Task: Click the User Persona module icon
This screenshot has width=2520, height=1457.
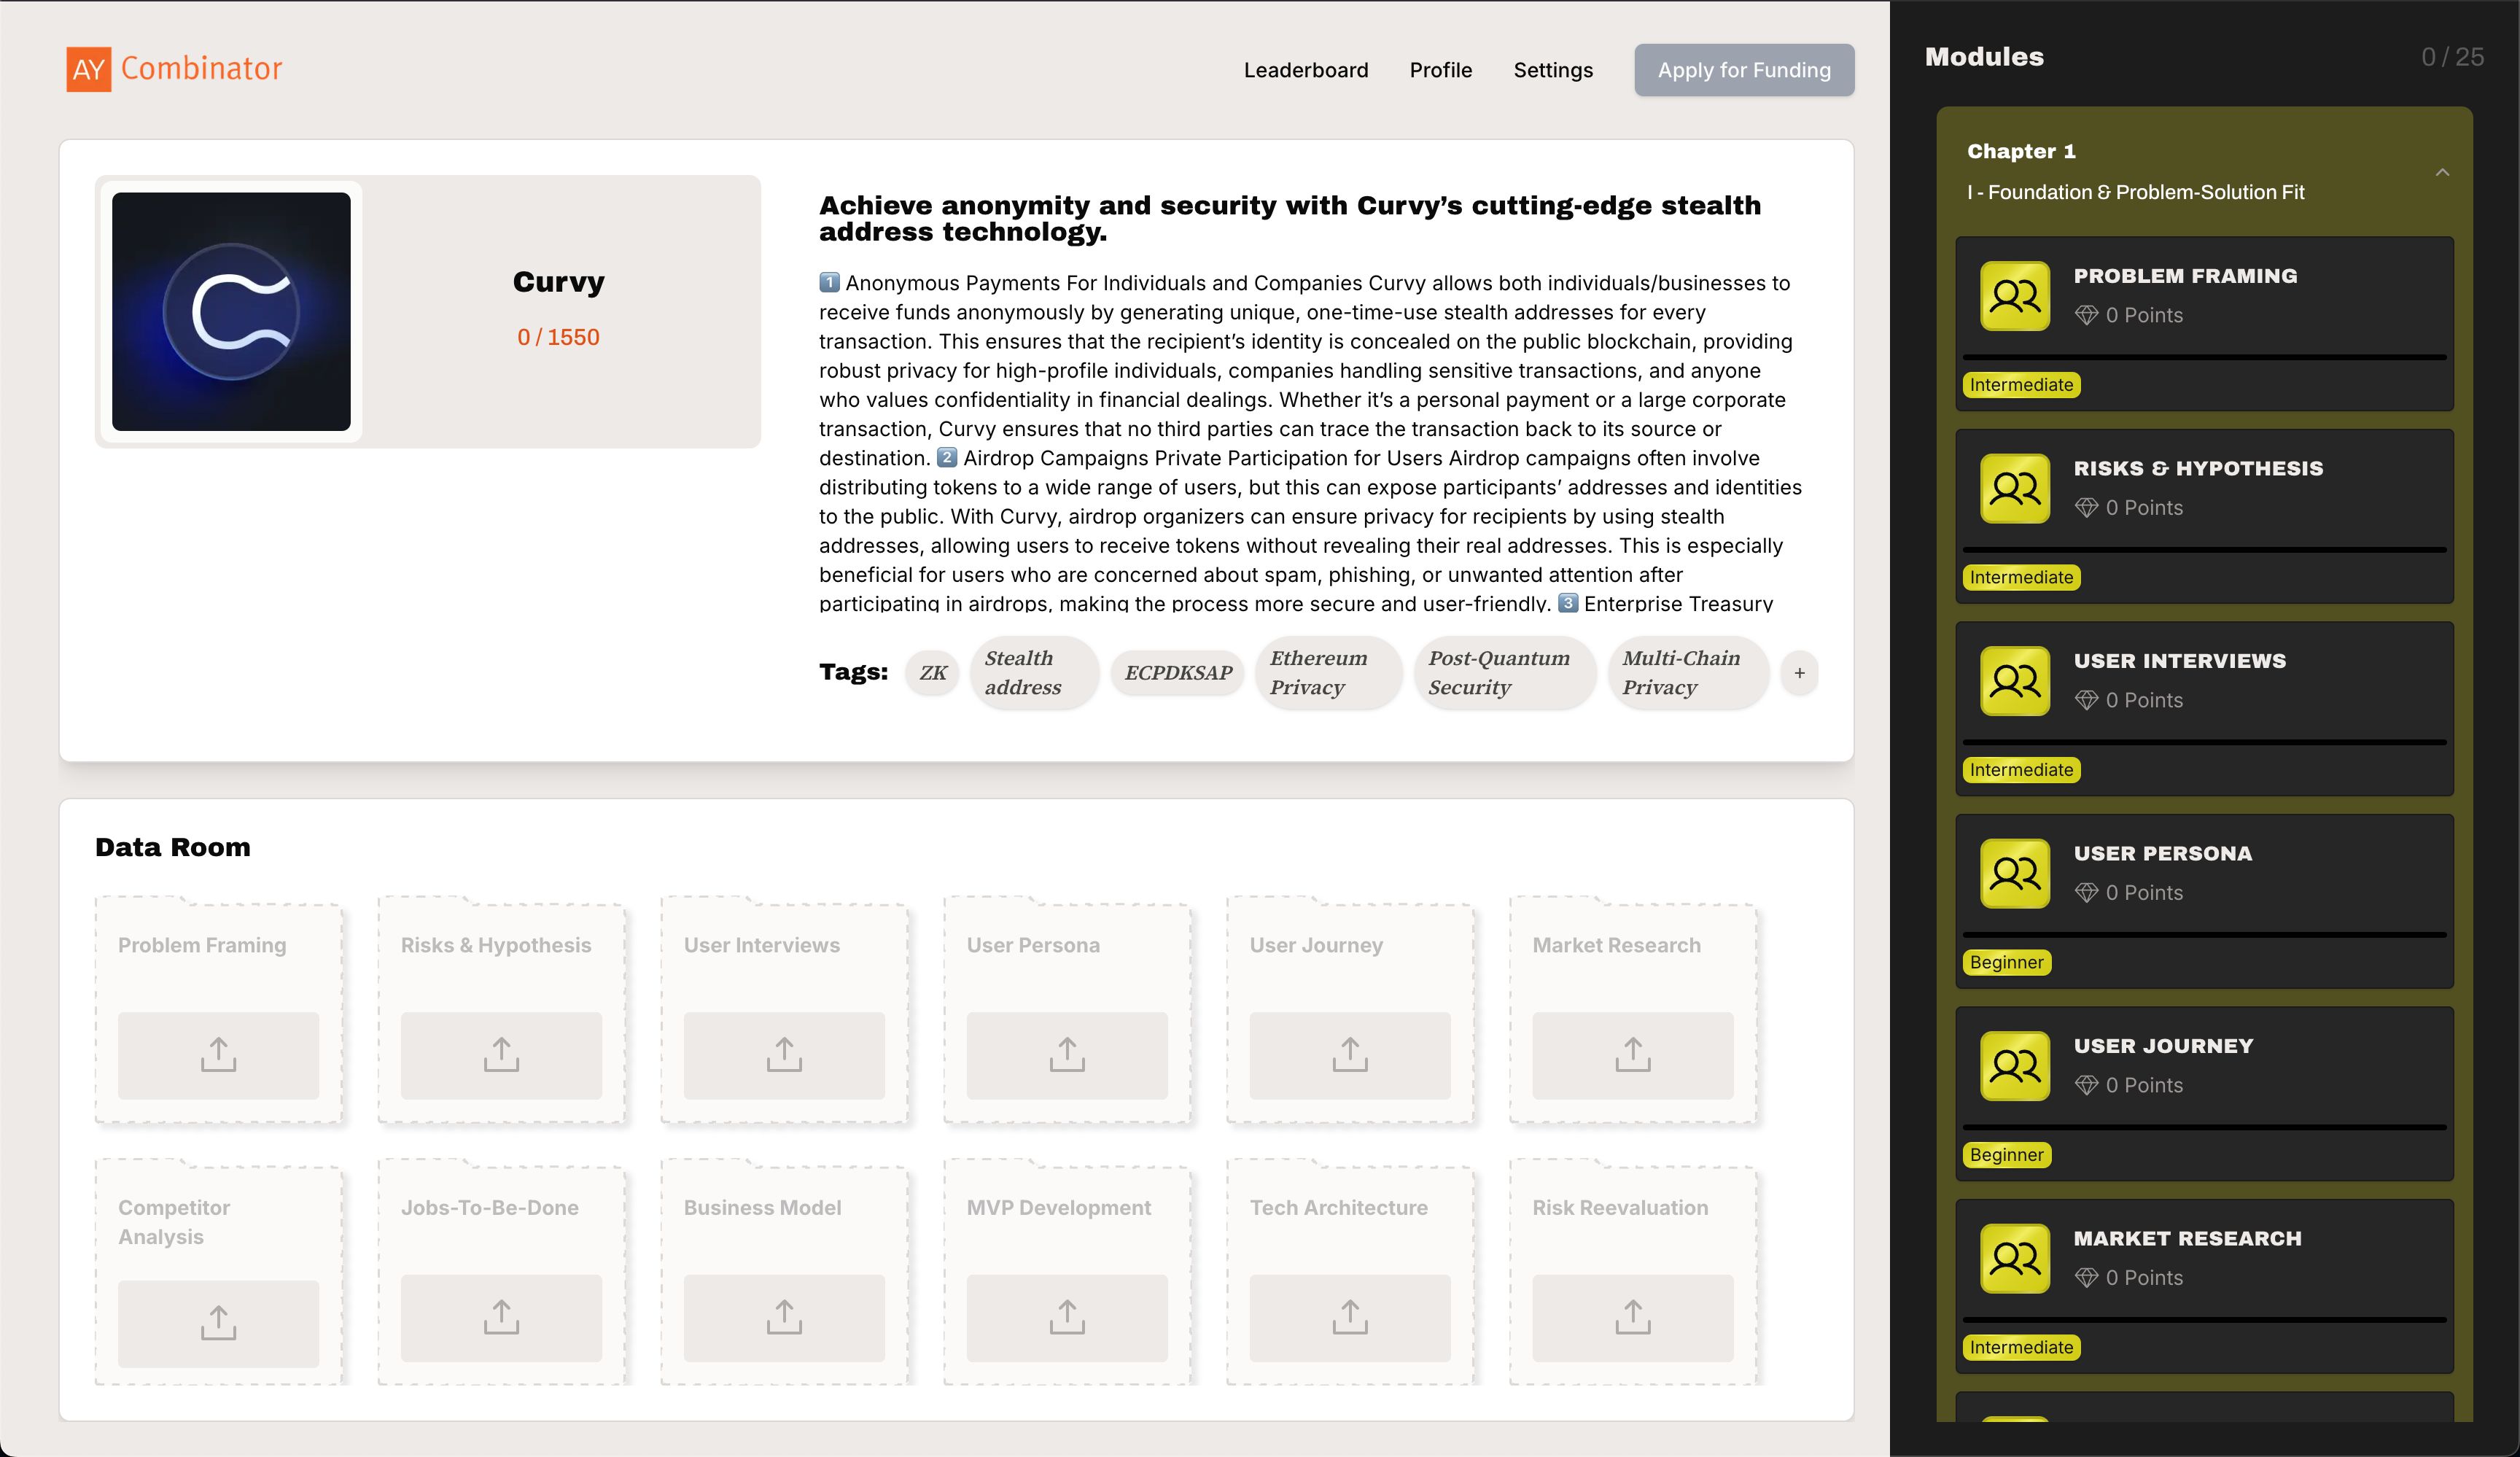Action: pyautogui.click(x=2015, y=874)
